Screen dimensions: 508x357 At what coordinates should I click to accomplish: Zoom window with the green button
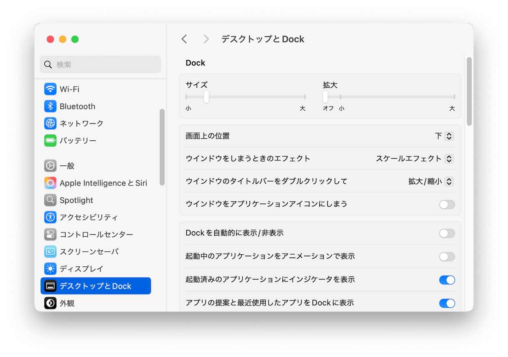point(75,39)
